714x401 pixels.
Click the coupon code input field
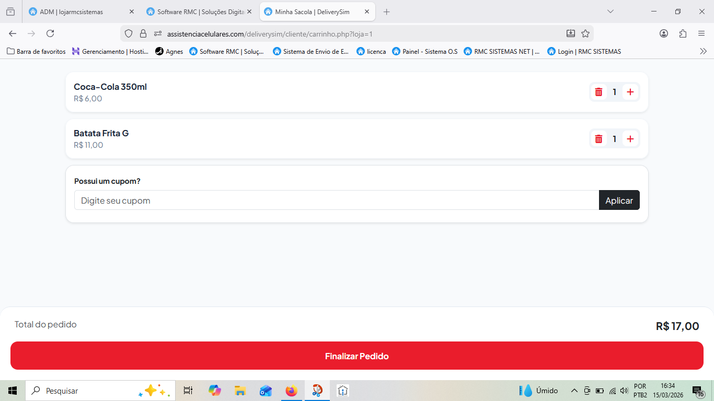point(336,200)
